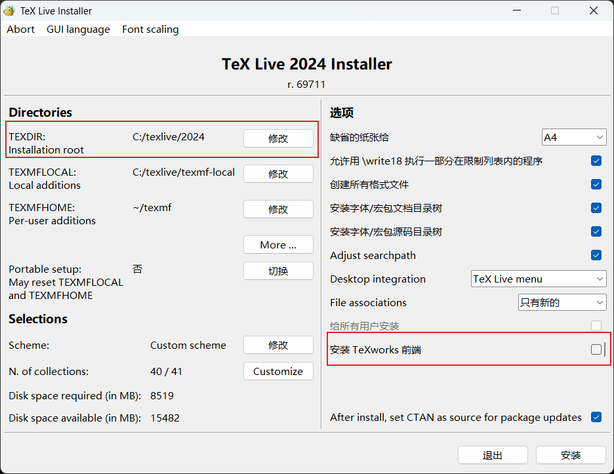Click the 15482 disk space available value
614x474 pixels.
click(165, 418)
